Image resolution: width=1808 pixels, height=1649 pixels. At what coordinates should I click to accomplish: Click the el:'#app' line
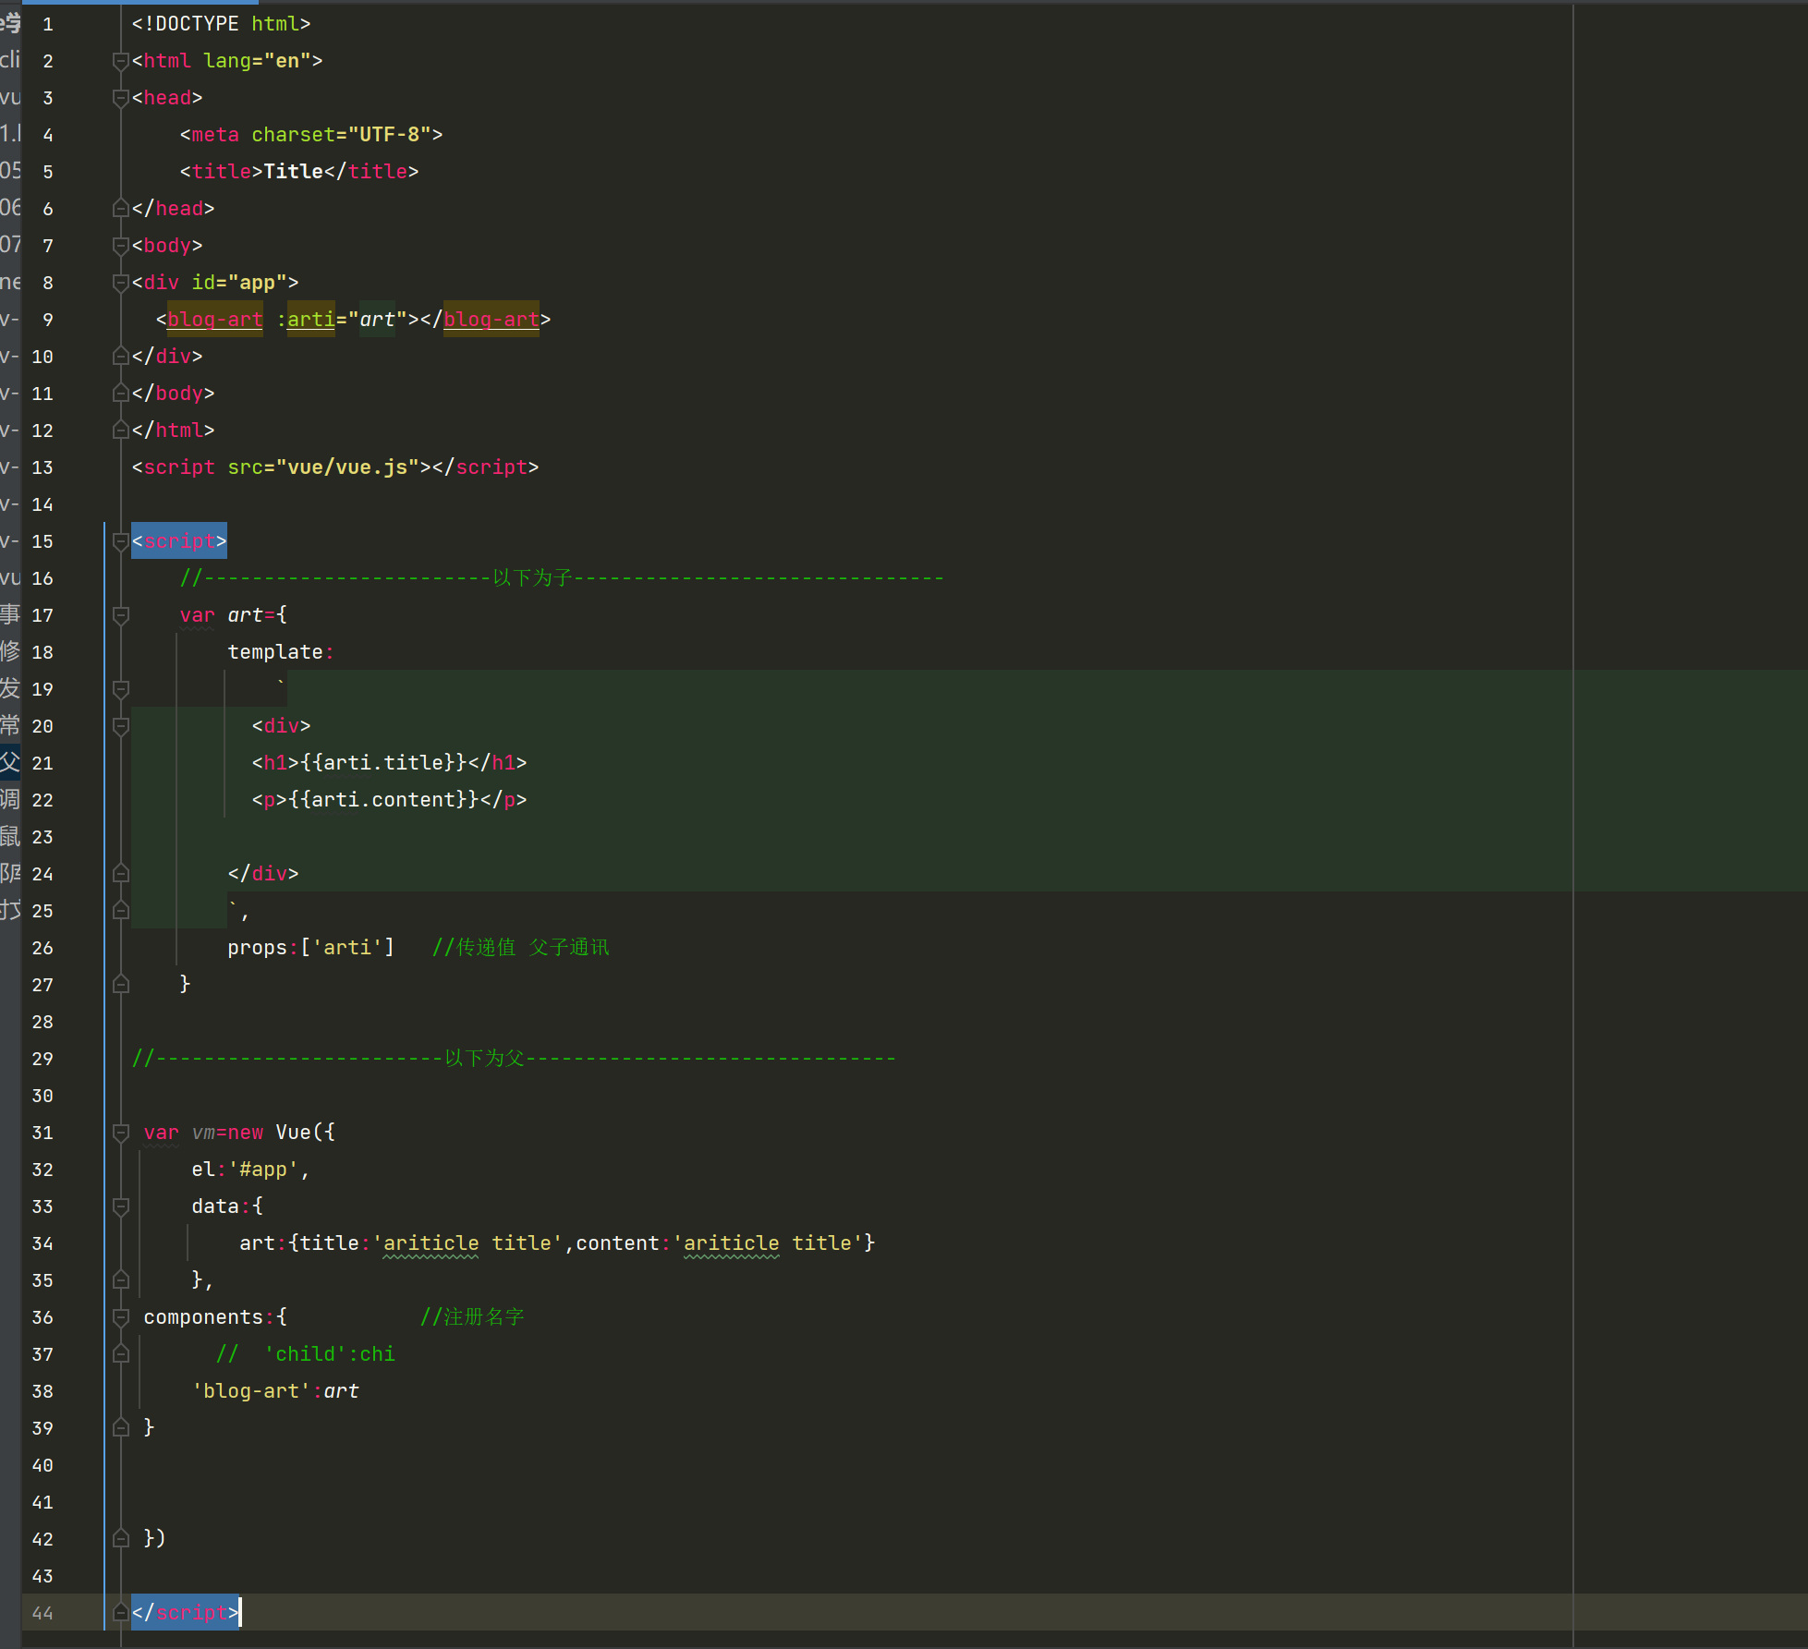(250, 1170)
